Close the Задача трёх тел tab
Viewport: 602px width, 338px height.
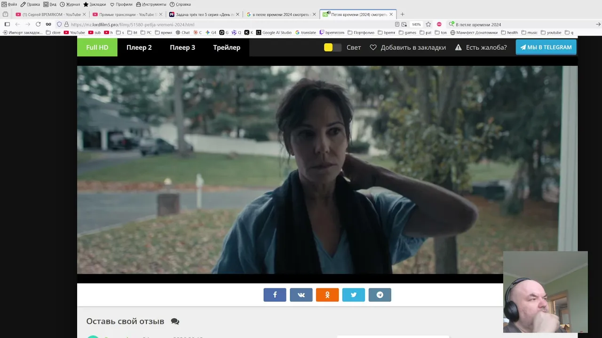coord(238,15)
